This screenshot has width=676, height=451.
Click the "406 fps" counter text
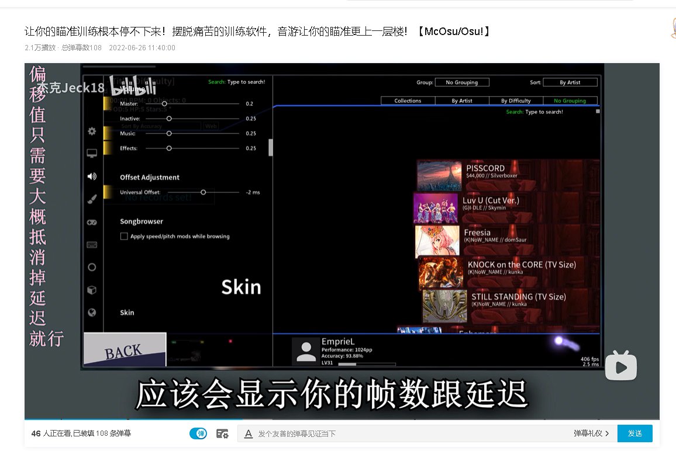point(589,359)
